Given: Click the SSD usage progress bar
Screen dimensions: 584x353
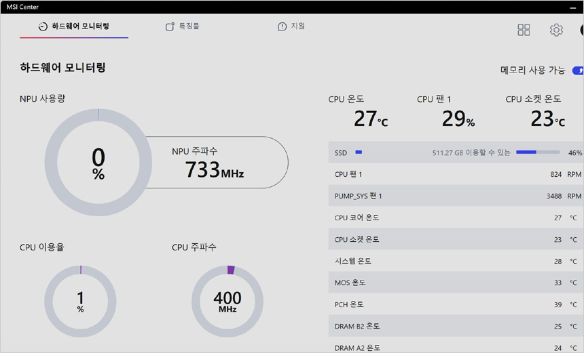Looking at the screenshot, I should pyautogui.click(x=538, y=152).
